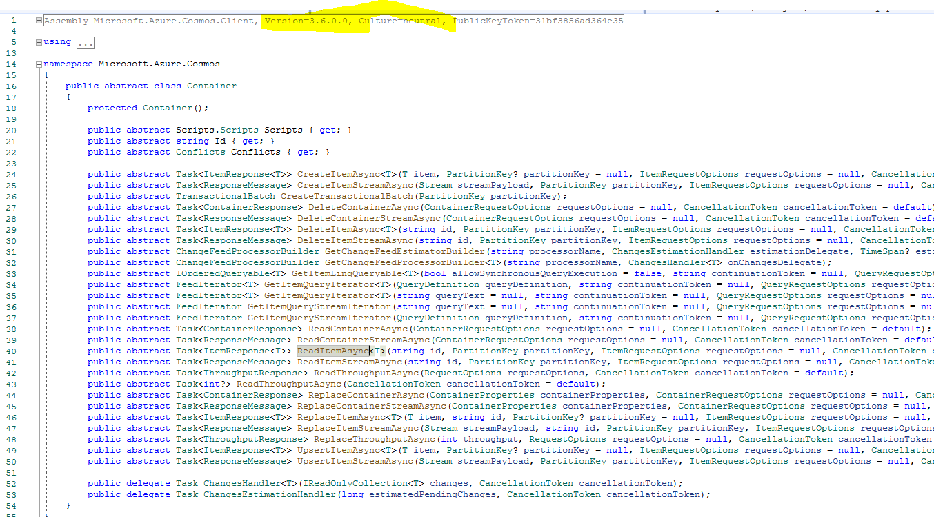This screenshot has width=934, height=517.
Task: Expand the collapsed using directives region
Action: point(39,41)
